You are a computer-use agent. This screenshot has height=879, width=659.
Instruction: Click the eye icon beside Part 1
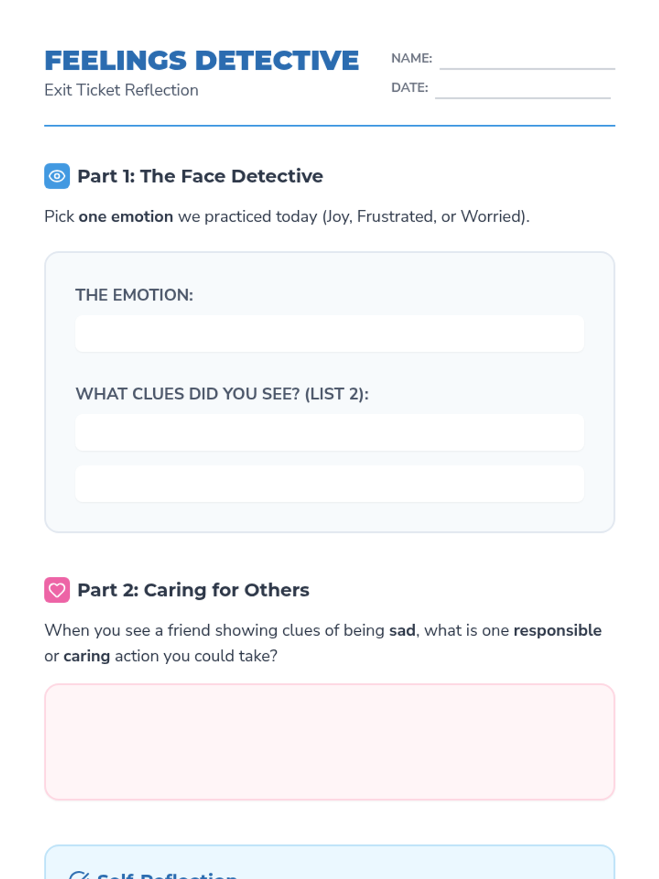click(x=57, y=176)
